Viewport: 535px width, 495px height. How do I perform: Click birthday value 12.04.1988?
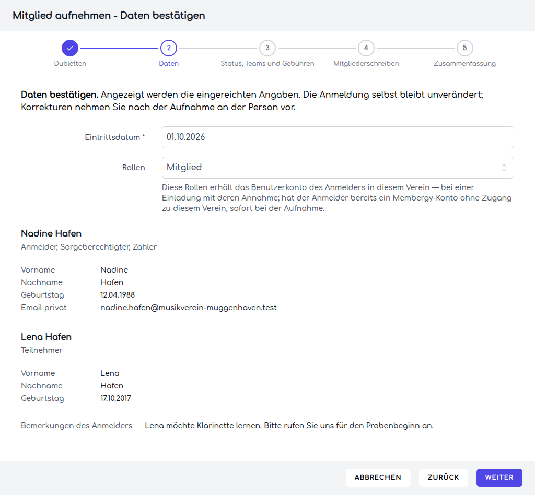click(118, 295)
